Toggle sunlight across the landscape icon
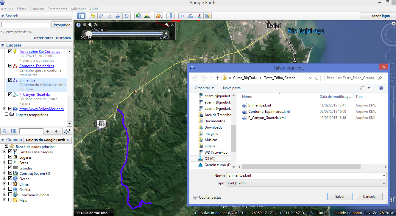This screenshot has width=396, height=216. point(147,16)
